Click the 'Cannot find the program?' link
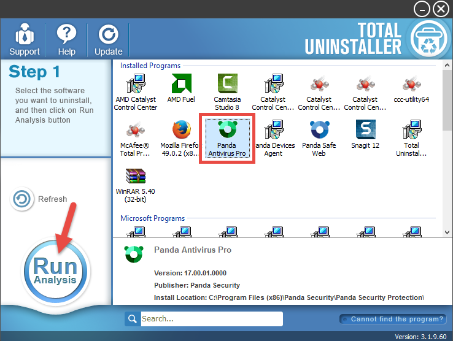Image resolution: width=453 pixels, height=341 pixels. 392,319
